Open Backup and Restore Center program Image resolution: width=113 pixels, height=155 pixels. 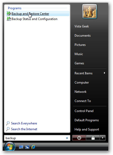tap(37, 14)
